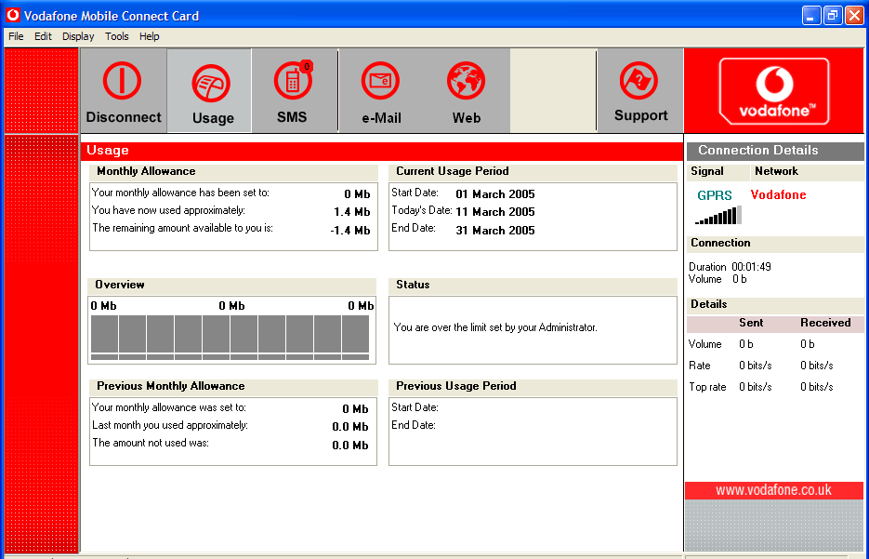Click 'You are over the limit' status message
Image resolution: width=869 pixels, height=559 pixels.
(495, 327)
